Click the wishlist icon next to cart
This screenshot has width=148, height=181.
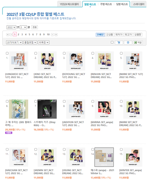click(128, 42)
